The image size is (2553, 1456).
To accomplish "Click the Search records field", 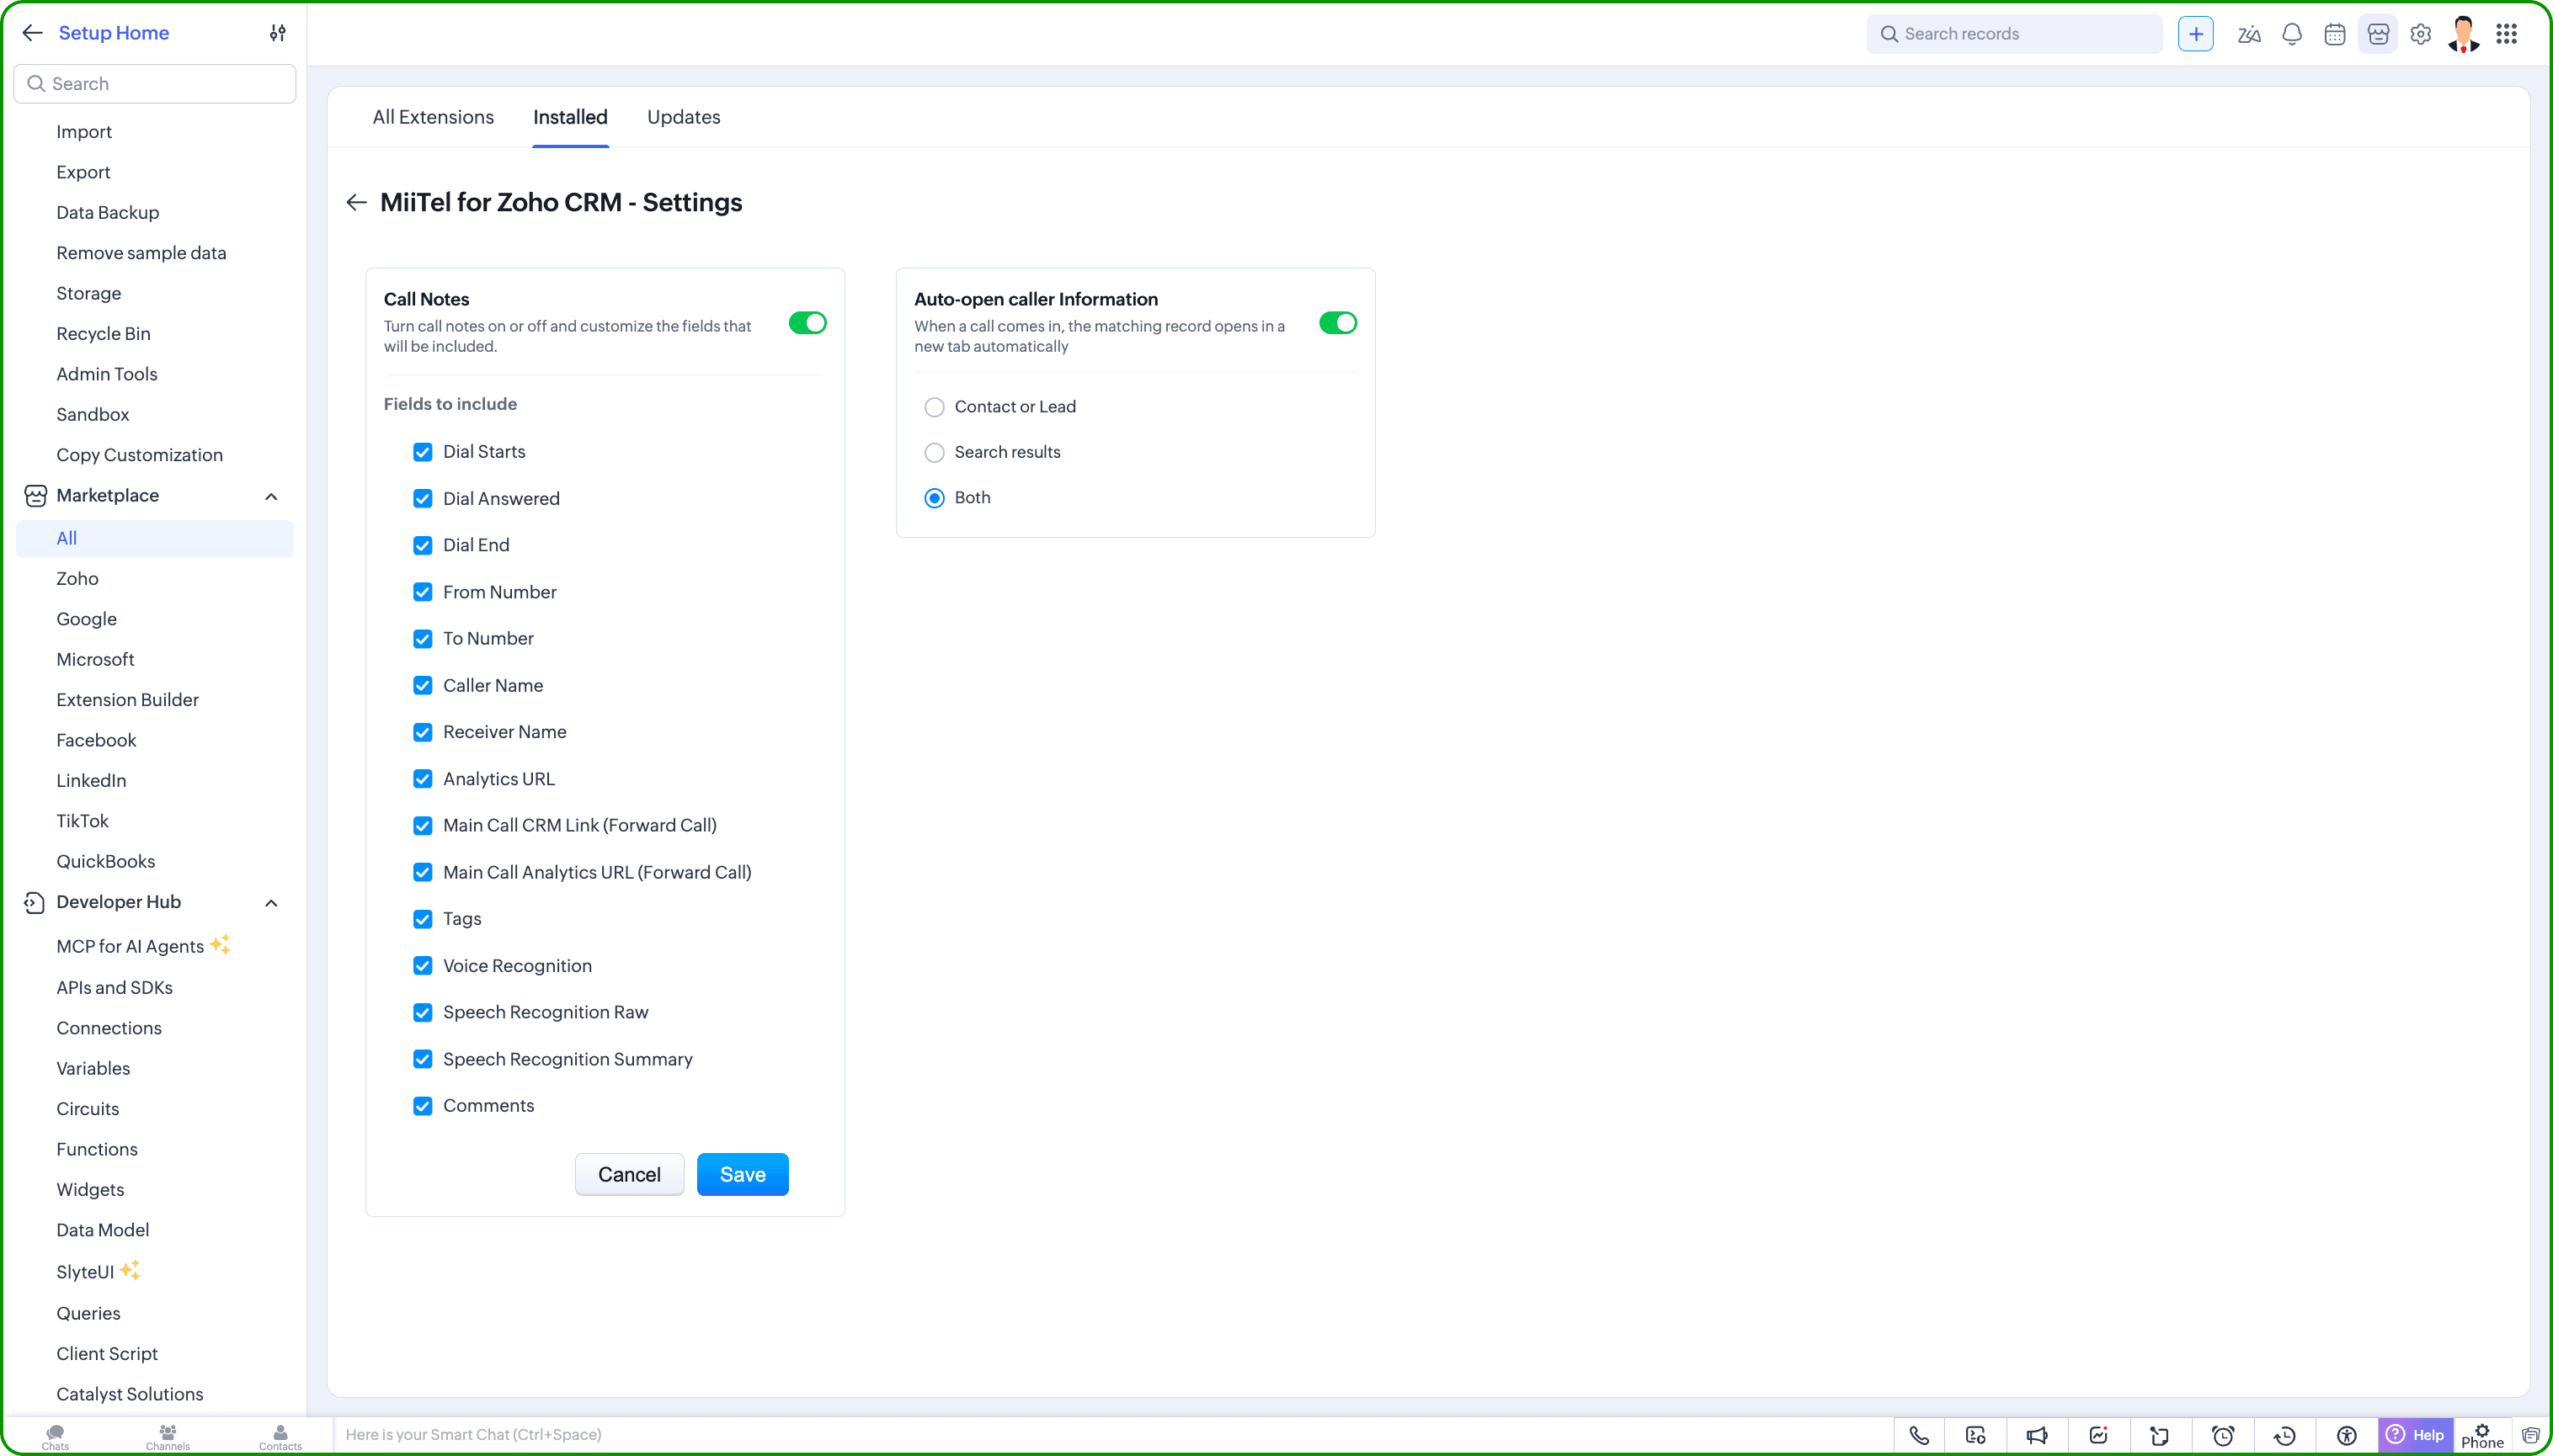I will click(2014, 34).
